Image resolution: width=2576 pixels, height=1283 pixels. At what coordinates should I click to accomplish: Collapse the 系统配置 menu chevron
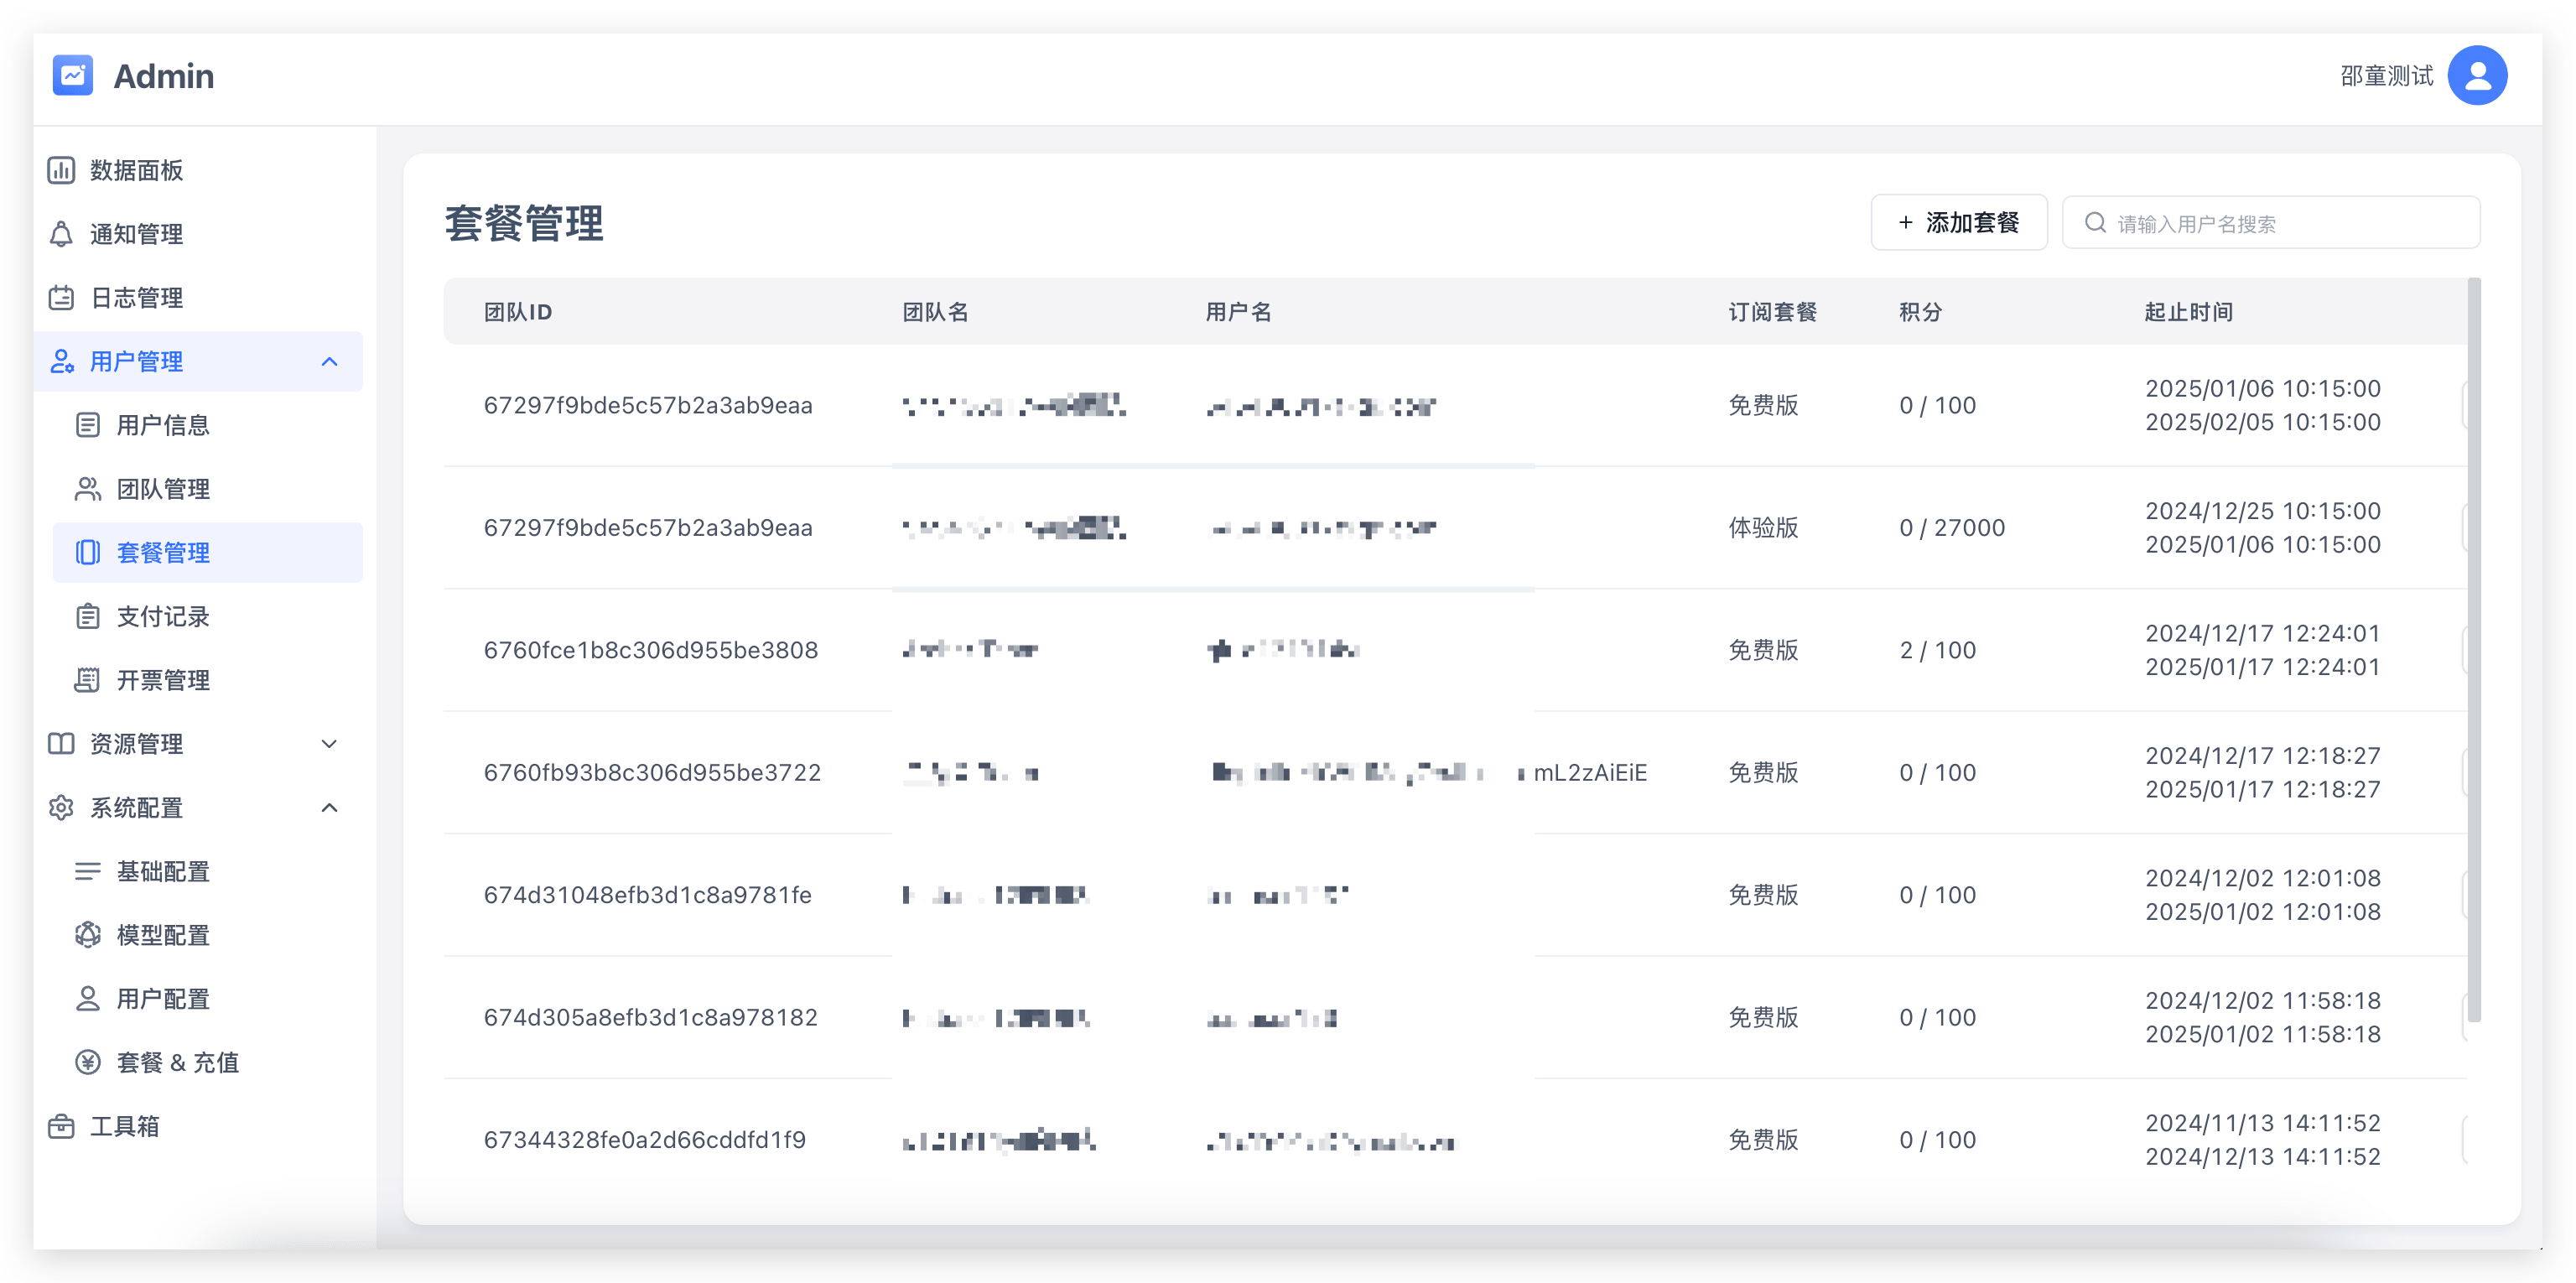(x=329, y=808)
